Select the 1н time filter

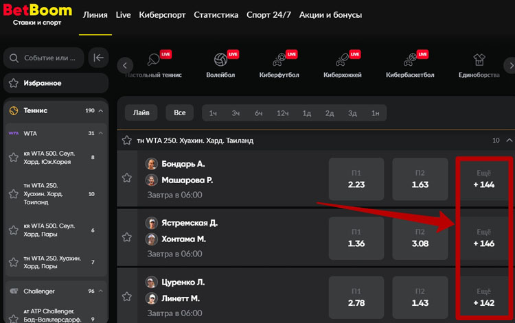point(376,113)
